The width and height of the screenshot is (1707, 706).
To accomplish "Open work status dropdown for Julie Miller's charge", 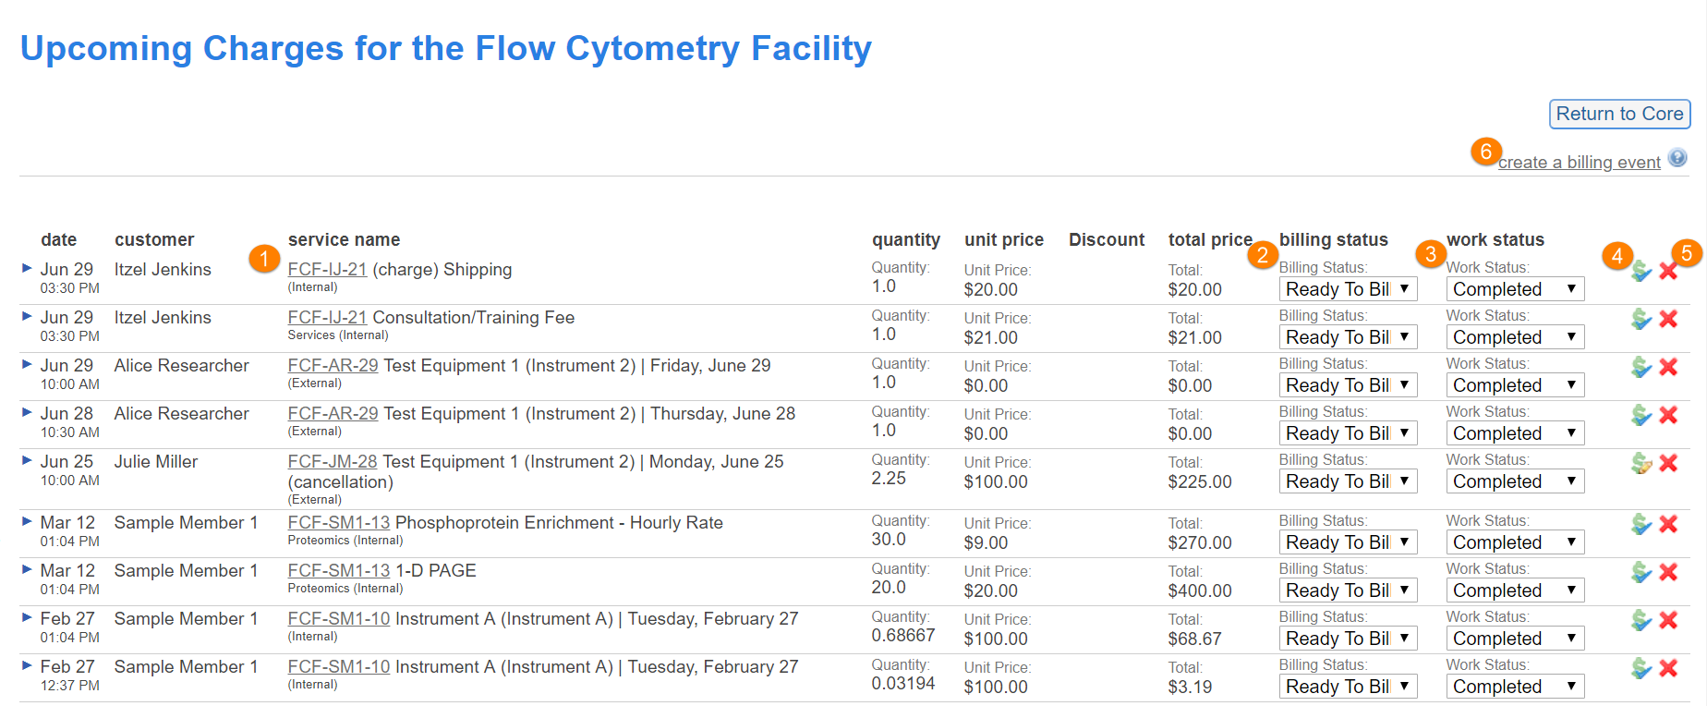I will click(1515, 481).
